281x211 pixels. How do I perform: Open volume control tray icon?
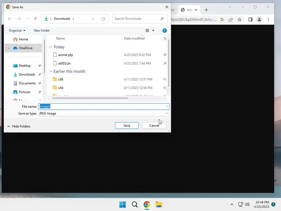click(247, 204)
